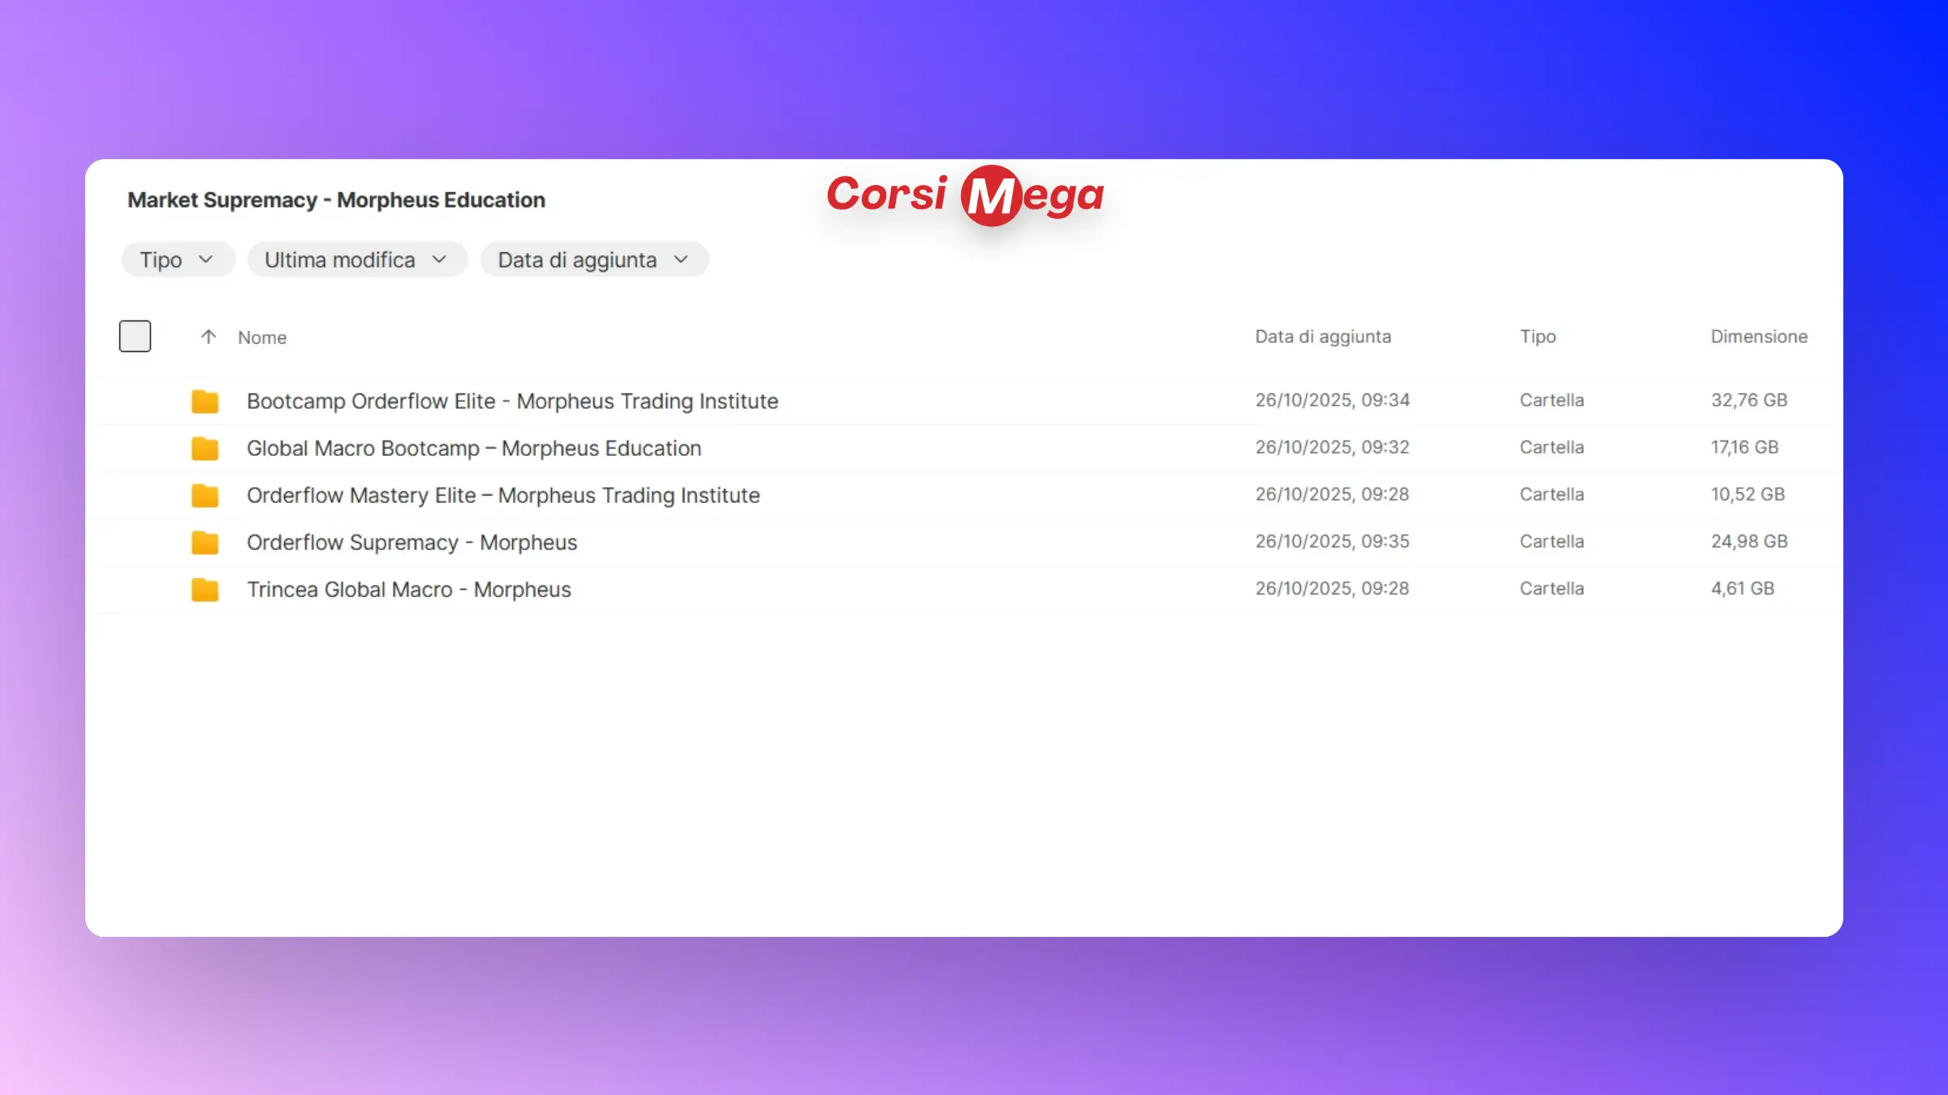Expand the Ultima modifica filter

point(356,260)
